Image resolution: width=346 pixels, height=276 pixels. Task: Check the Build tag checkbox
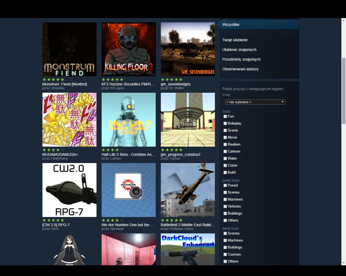click(225, 172)
